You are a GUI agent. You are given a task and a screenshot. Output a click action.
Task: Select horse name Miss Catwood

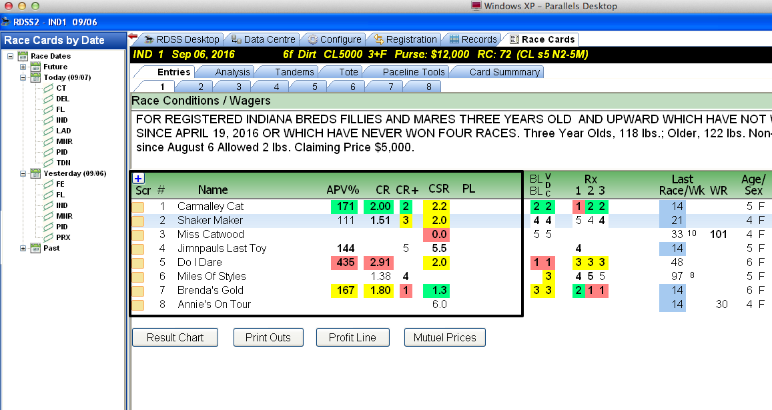[x=210, y=234]
